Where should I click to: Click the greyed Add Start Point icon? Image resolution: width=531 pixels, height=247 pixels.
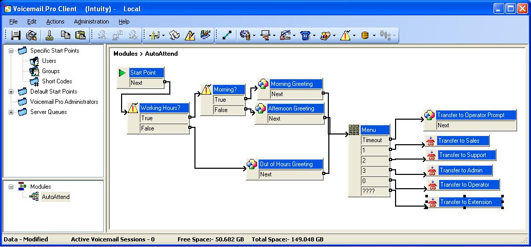coord(102,35)
